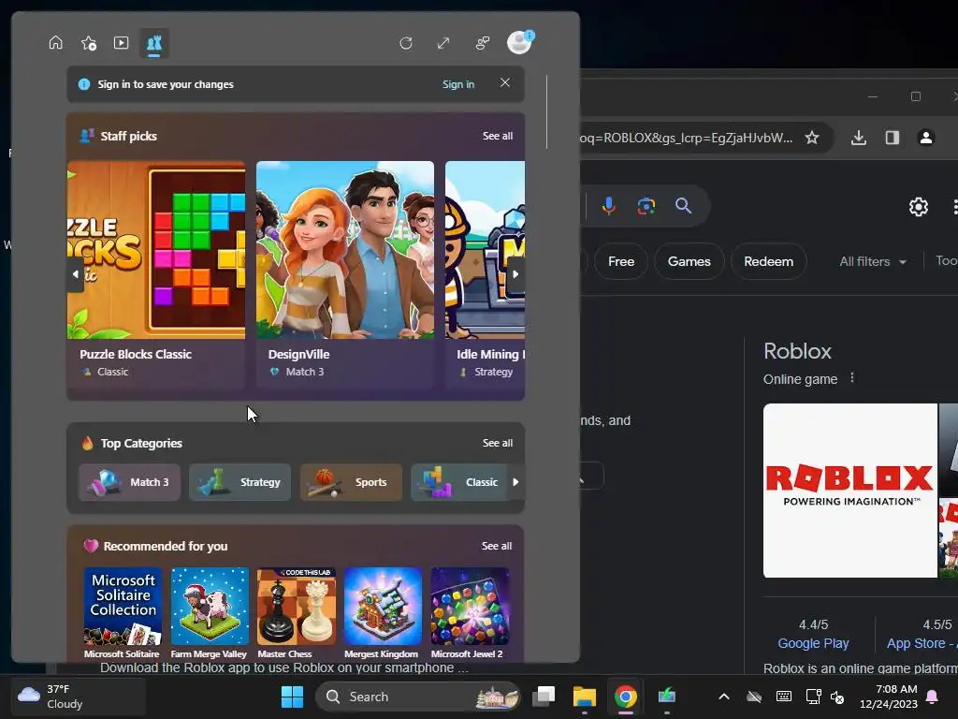Expand All filters dropdown

(873, 262)
